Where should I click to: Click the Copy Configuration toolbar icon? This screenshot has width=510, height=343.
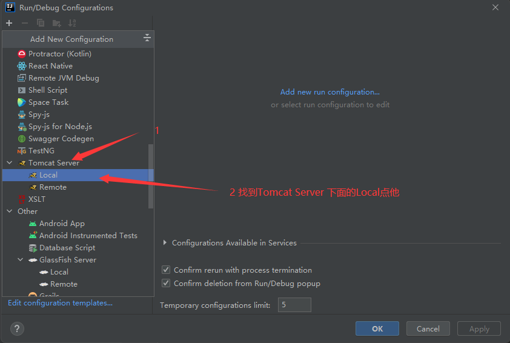(41, 23)
